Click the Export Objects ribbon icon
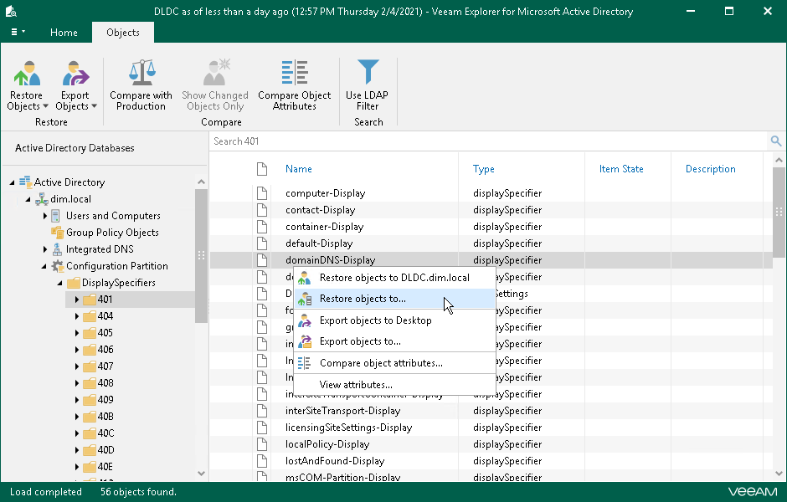787x502 pixels. click(75, 75)
